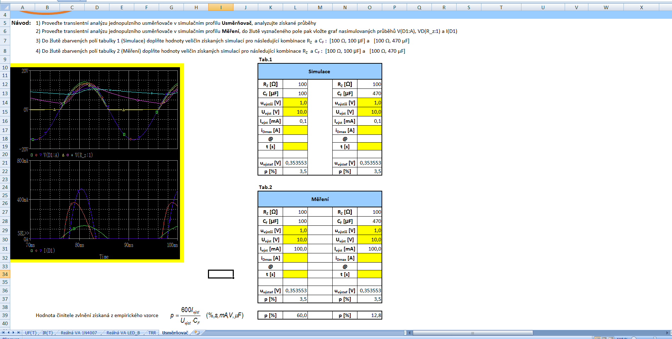Select yellow iDmax cell in Simulace 100 µF column

(x=295, y=130)
